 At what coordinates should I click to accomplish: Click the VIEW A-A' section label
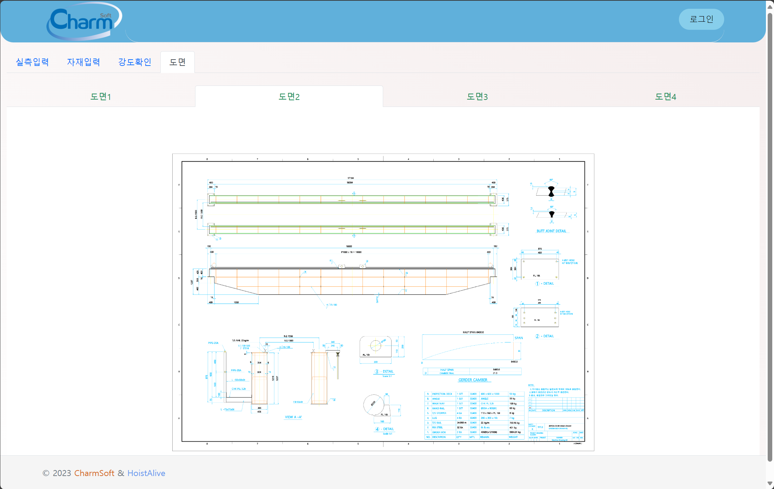pyautogui.click(x=293, y=417)
